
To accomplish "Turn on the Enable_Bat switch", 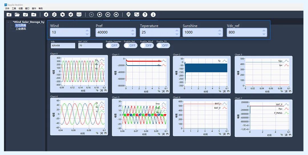I will click(x=130, y=45).
